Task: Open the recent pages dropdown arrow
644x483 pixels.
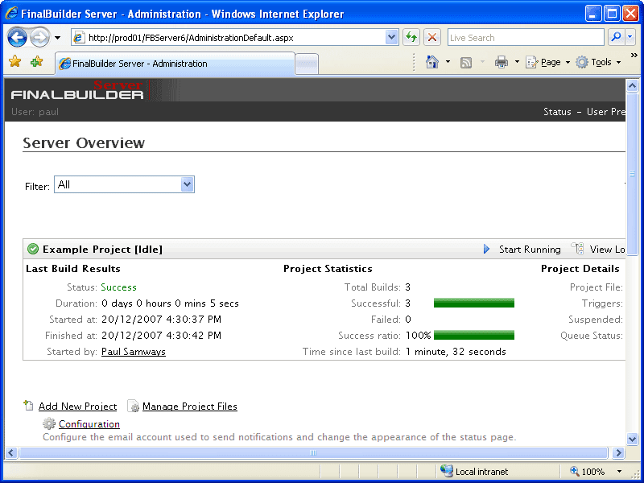Action: tap(57, 38)
